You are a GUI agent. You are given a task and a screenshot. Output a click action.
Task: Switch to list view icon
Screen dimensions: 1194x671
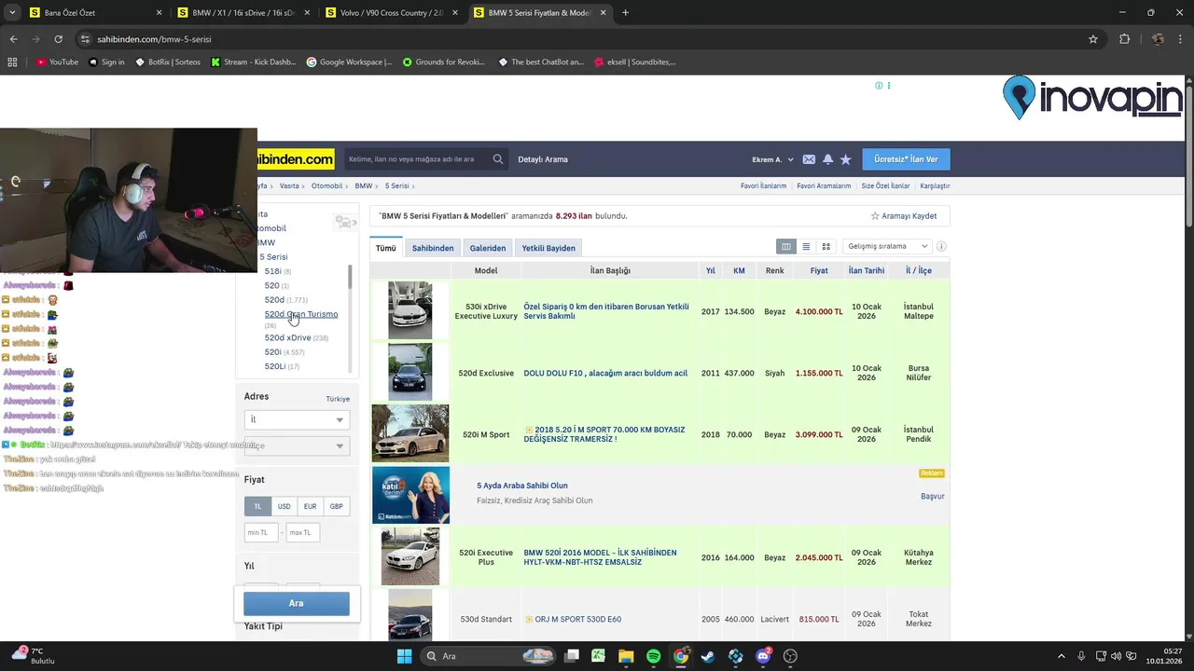click(x=806, y=247)
